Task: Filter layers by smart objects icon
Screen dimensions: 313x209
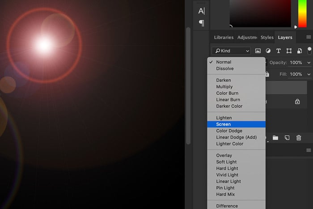Action: tap(300, 51)
